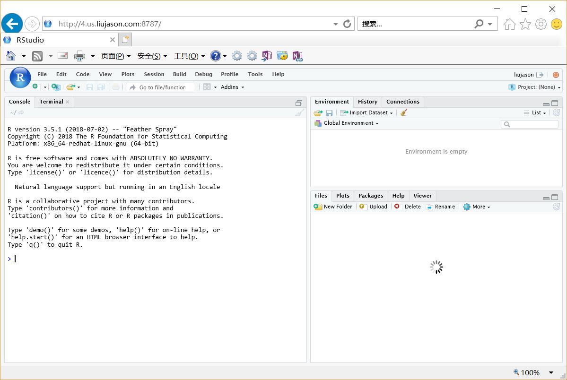The image size is (567, 380).
Task: Click the new file plus icon
Action: 35,86
